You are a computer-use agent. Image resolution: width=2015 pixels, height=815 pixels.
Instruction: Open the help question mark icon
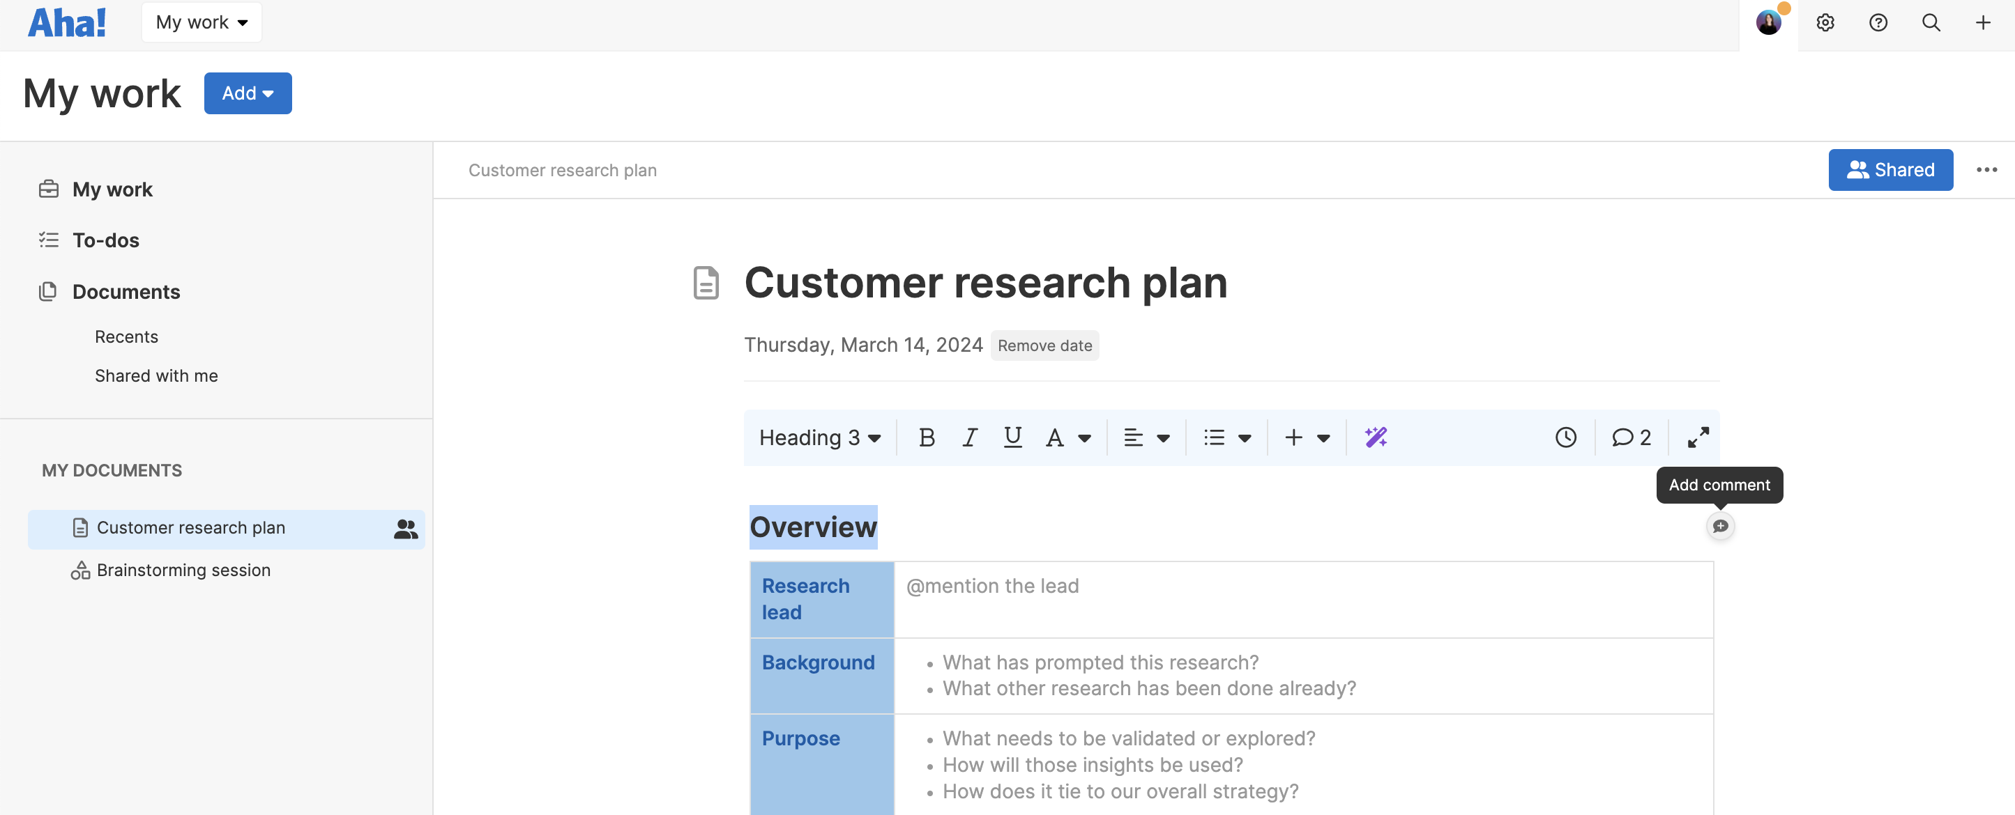[x=1878, y=23]
